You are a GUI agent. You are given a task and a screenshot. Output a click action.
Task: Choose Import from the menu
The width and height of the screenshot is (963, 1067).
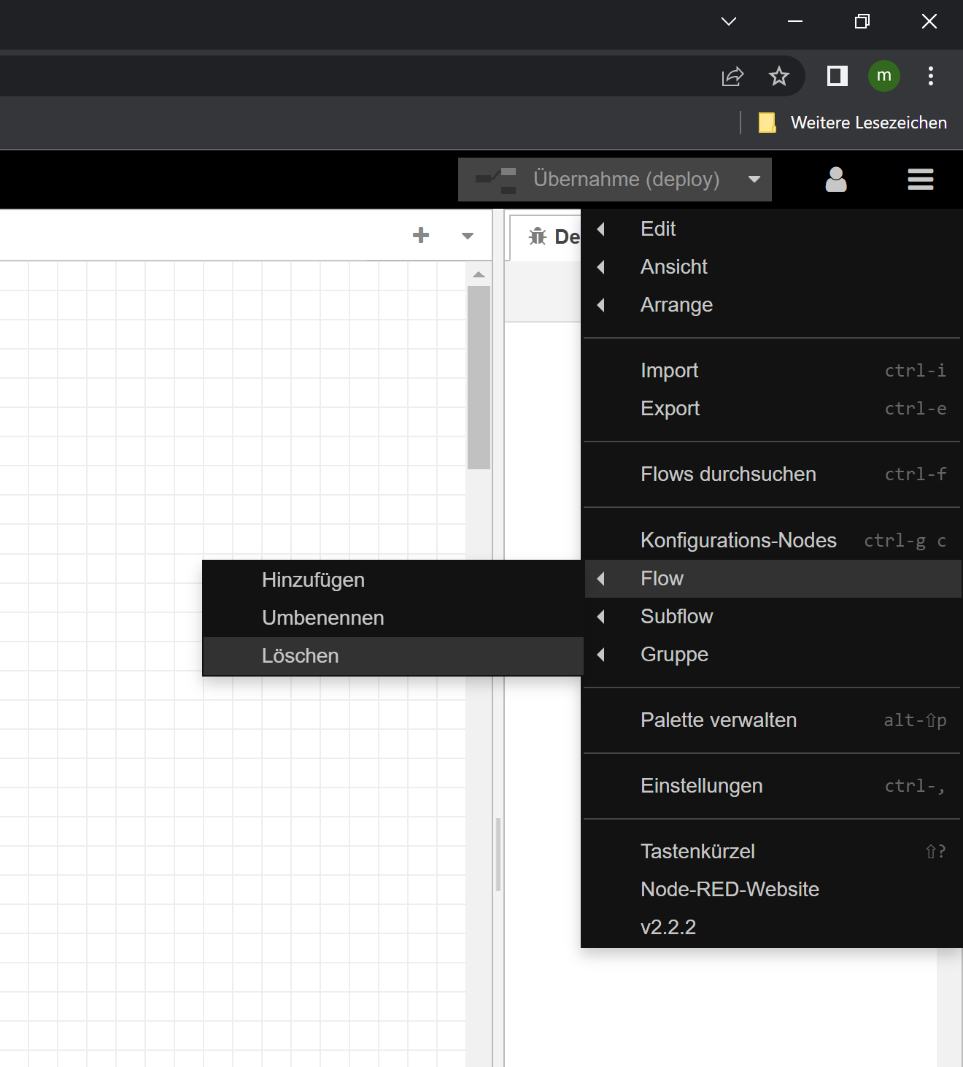coord(772,371)
